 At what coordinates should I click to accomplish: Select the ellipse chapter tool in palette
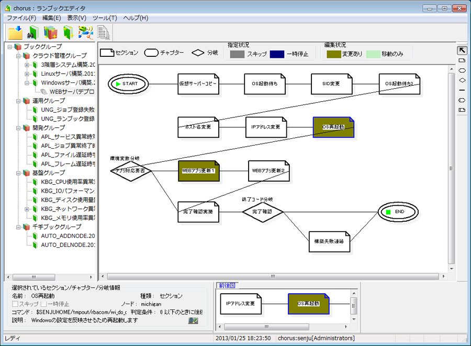(x=462, y=70)
